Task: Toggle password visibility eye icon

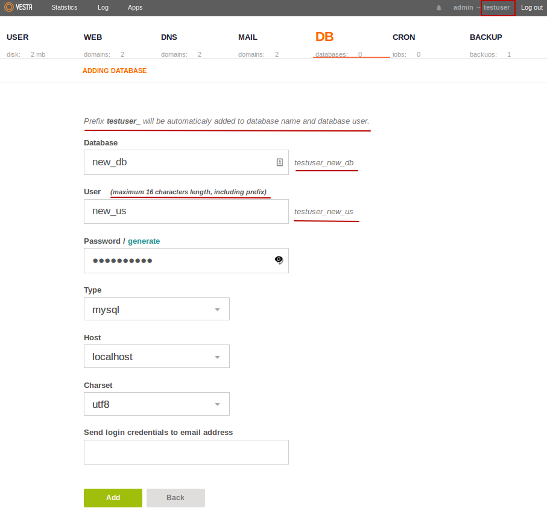Action: coord(279,260)
